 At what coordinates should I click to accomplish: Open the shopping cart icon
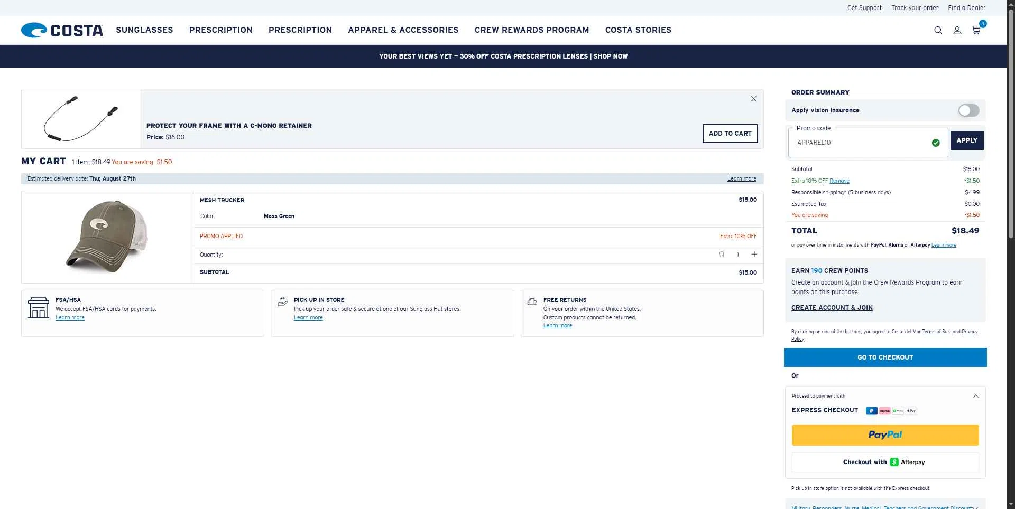click(976, 31)
